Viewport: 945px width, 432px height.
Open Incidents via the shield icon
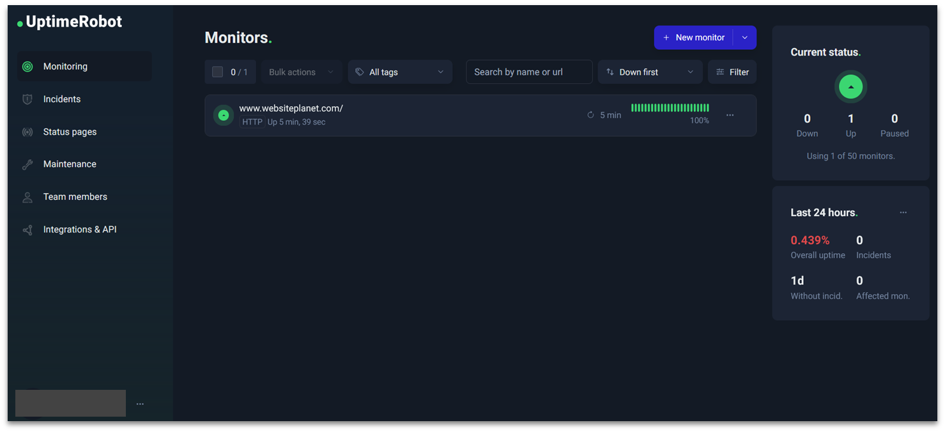pyautogui.click(x=27, y=99)
